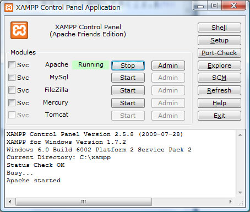Click the horizontal scroll right arrow
250x212 pixels.
(231, 202)
